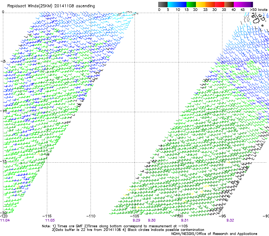Viewport: 269px width, 236px height.
Task: Click the green 15–20 knots legend segment
Action: 191,4
